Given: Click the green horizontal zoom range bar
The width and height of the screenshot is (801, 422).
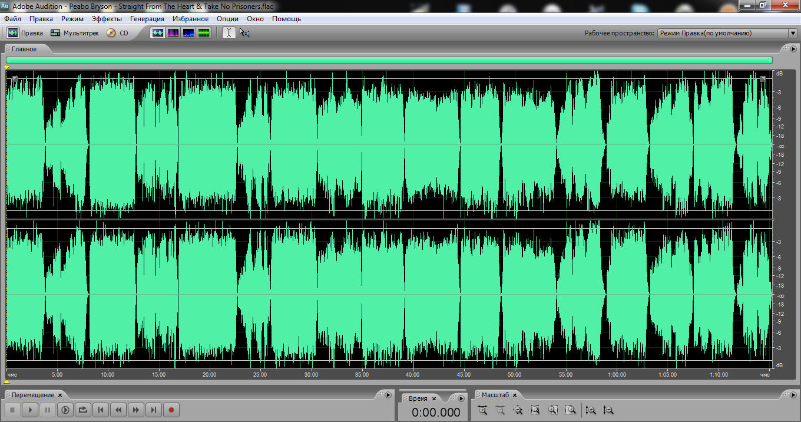Looking at the screenshot, I should (389, 60).
